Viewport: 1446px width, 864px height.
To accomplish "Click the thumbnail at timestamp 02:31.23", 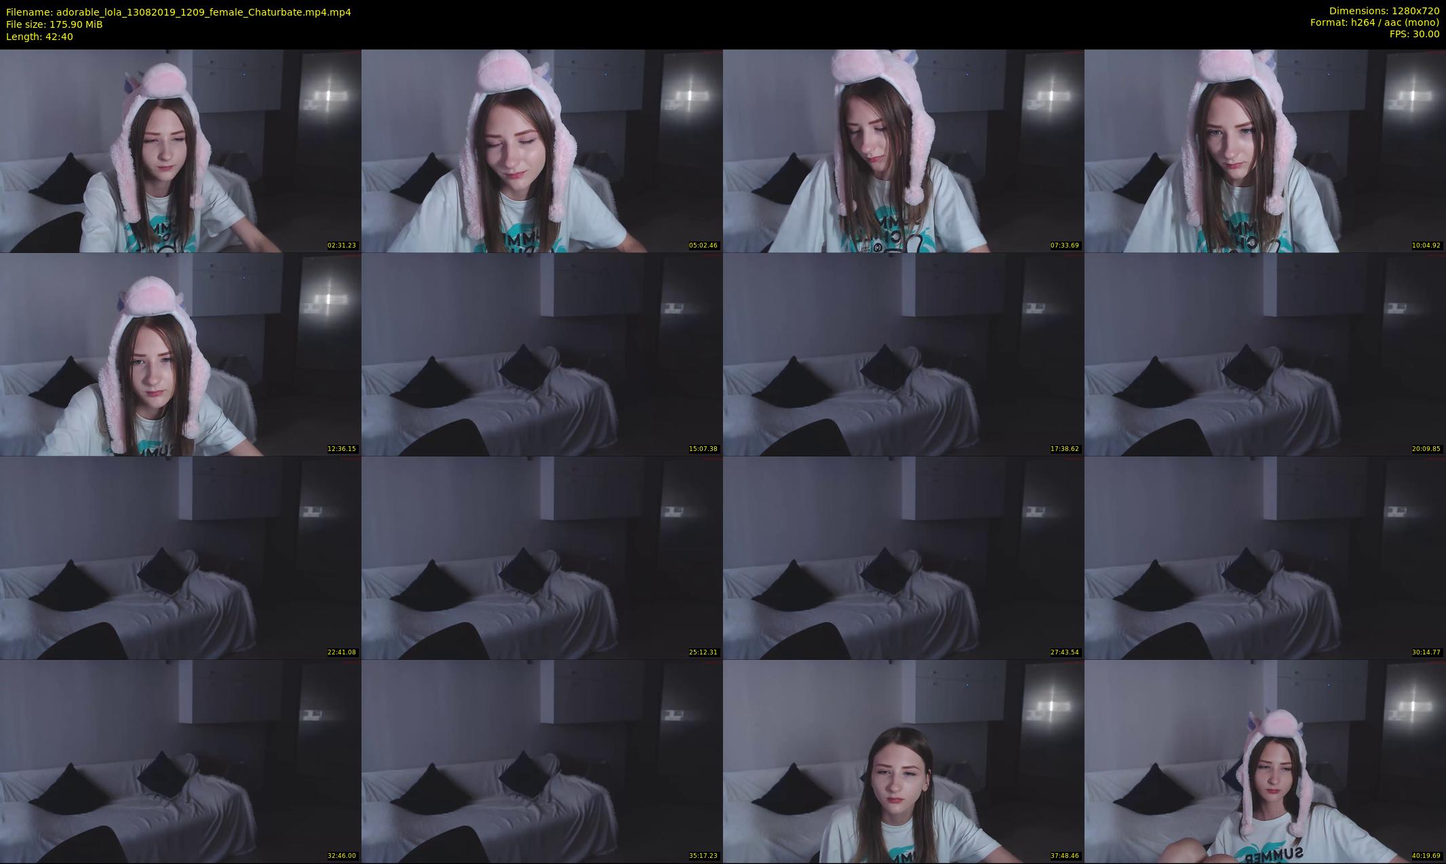I will [180, 151].
